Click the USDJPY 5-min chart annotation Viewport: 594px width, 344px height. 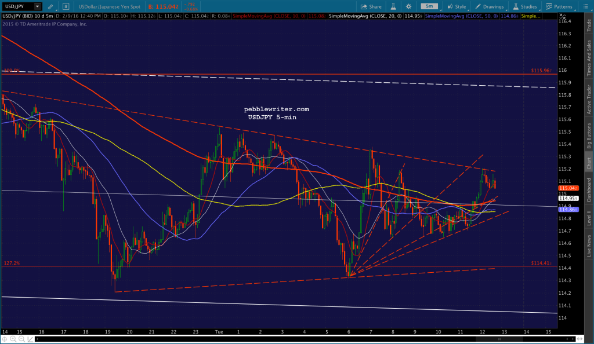pyautogui.click(x=272, y=118)
